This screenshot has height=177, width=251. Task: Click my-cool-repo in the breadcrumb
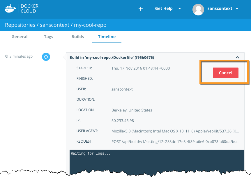[x=90, y=25]
